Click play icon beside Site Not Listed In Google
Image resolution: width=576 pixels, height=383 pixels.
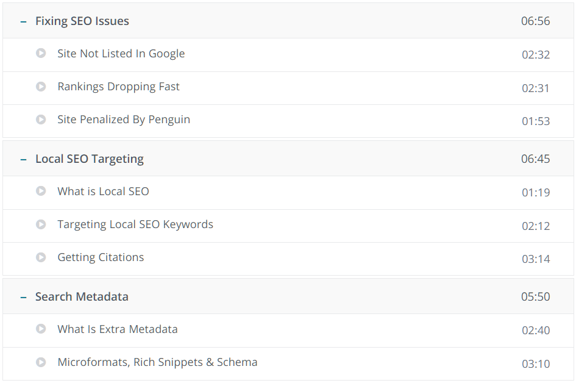tap(41, 54)
